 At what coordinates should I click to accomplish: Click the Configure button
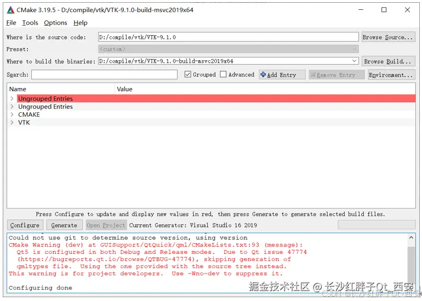(x=25, y=225)
